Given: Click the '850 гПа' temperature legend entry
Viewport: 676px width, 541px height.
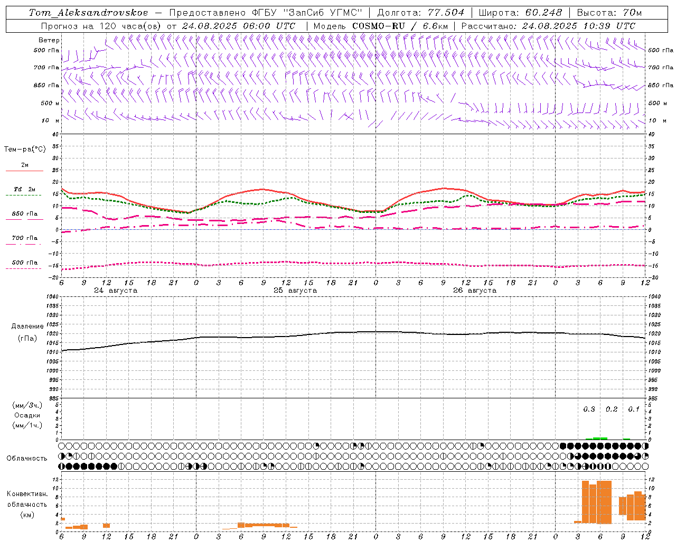Looking at the screenshot, I should [x=25, y=214].
